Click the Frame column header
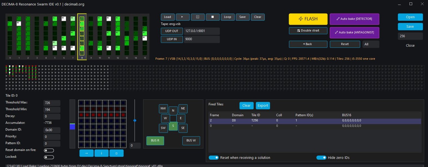This screenshot has width=428, height=167. pos(214,115)
